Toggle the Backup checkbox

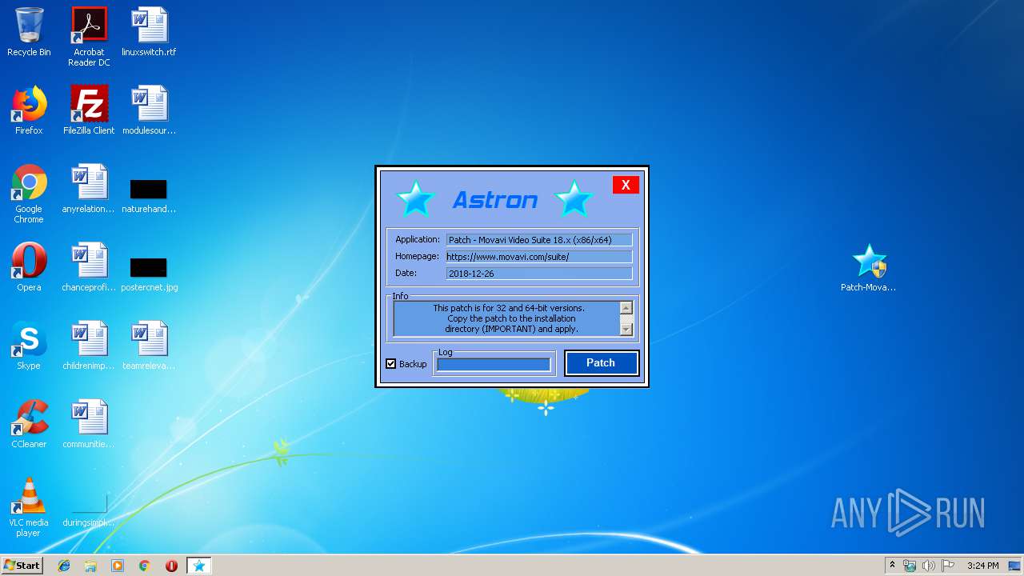pos(390,364)
